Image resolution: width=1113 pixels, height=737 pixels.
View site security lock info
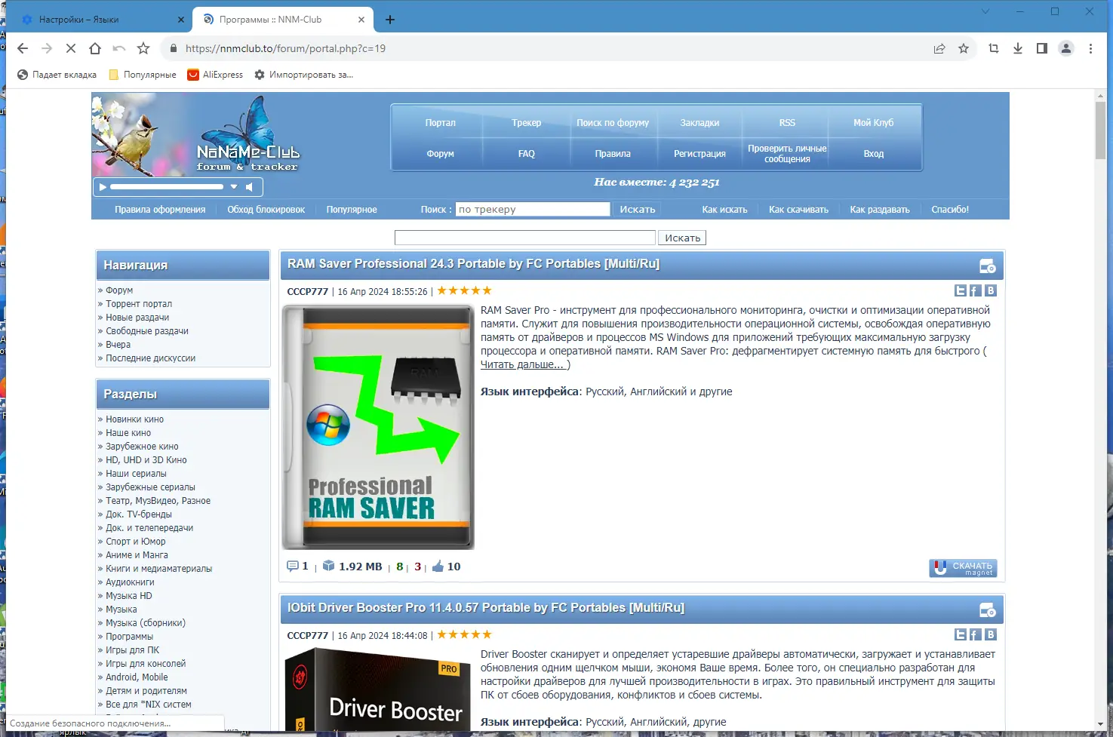174,48
